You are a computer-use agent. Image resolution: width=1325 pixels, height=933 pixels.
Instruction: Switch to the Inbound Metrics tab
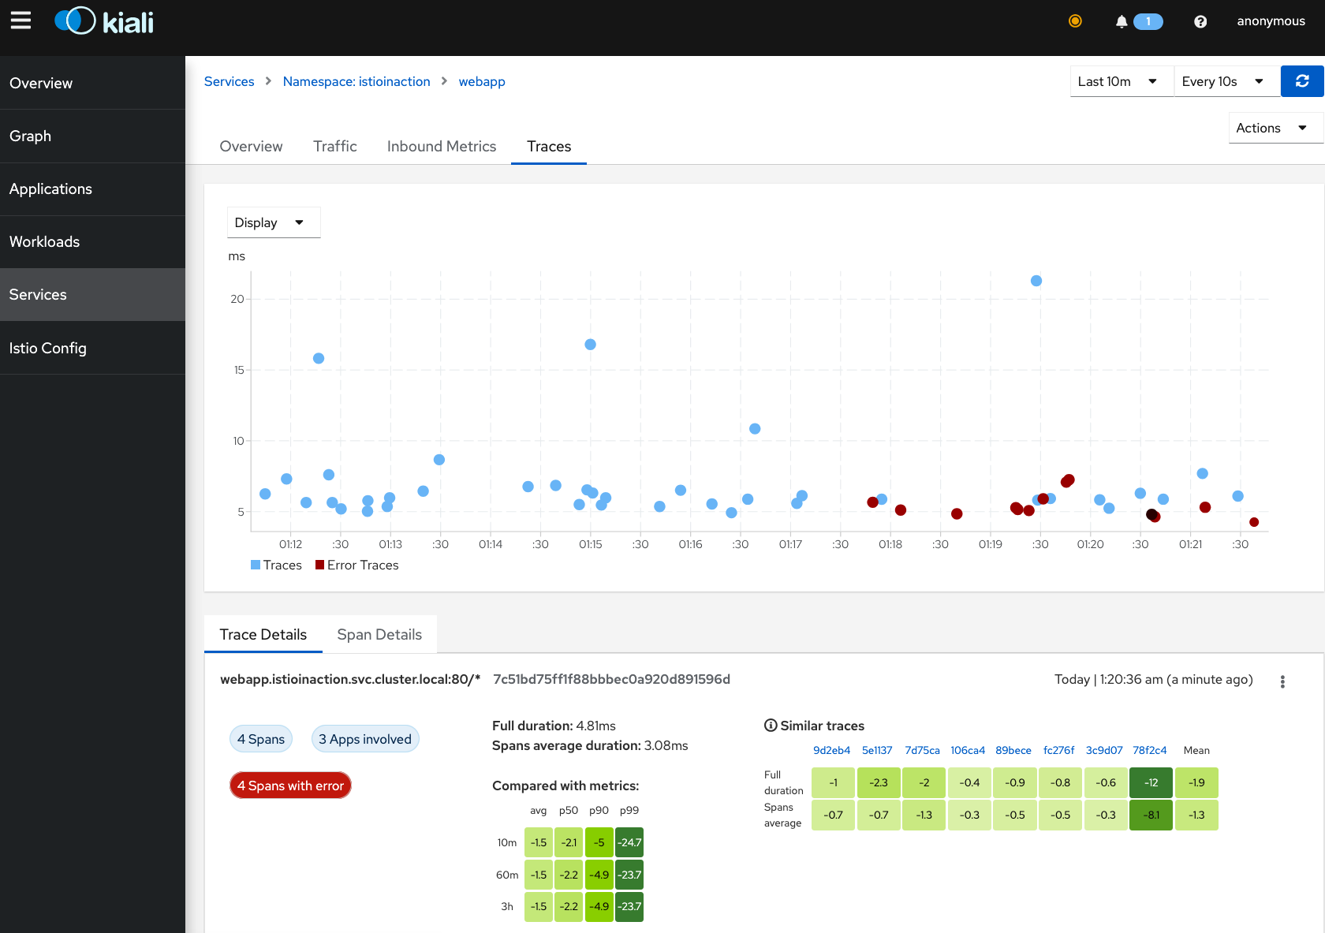[442, 146]
